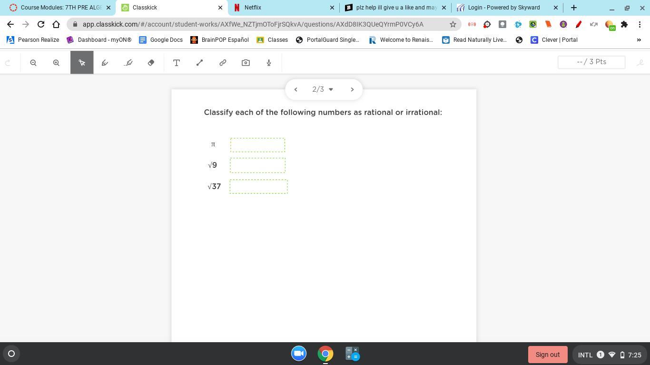The width and height of the screenshot is (650, 365).
Task: Click the answer box next to π
Action: (x=257, y=145)
